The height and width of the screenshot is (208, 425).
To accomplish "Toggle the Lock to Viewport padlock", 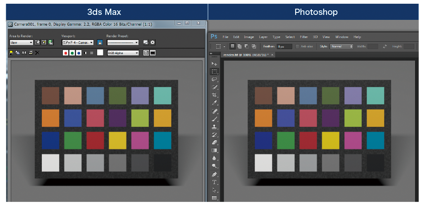I will tap(100, 42).
